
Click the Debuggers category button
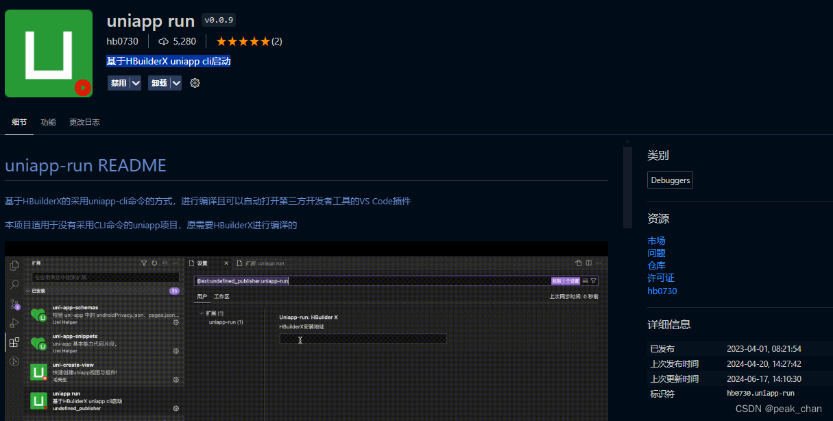pyautogui.click(x=669, y=180)
